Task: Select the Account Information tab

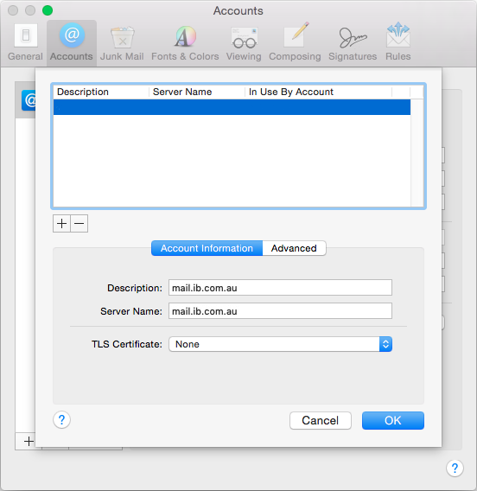Action: 207,248
